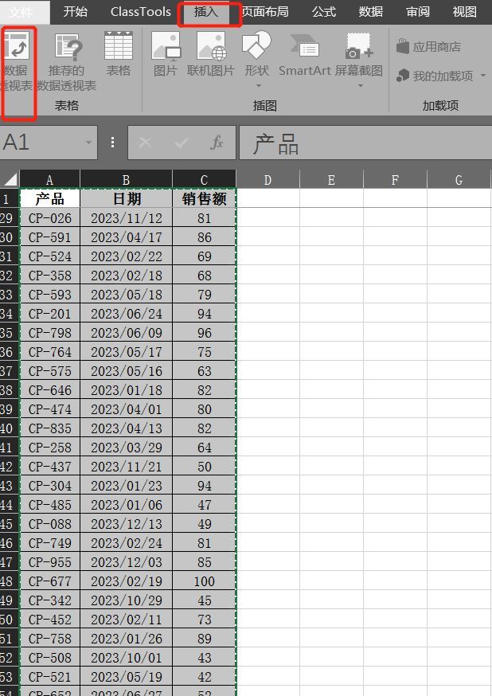
Task: Expand the Shapes dropdown arrow
Action: pyautogui.click(x=259, y=86)
